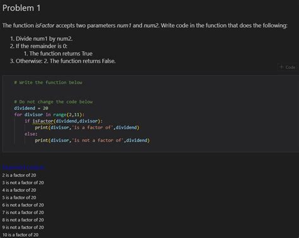Click the print line with 'is a factor of'
Screen dimensions: 299x238
tap(87, 128)
